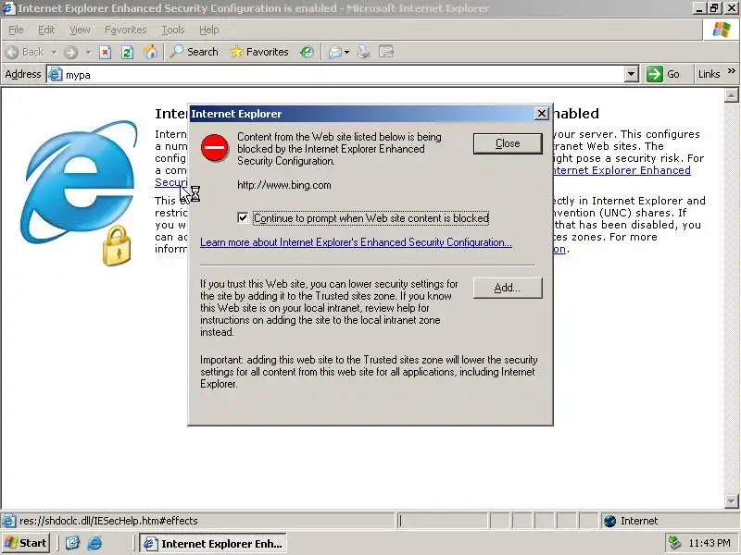Open the Favorites star toolbar button
Viewport: 741px width, 555px height.
point(259,52)
